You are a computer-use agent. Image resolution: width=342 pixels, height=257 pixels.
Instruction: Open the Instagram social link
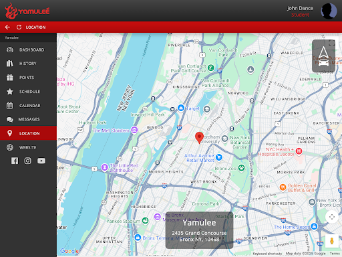click(27, 161)
